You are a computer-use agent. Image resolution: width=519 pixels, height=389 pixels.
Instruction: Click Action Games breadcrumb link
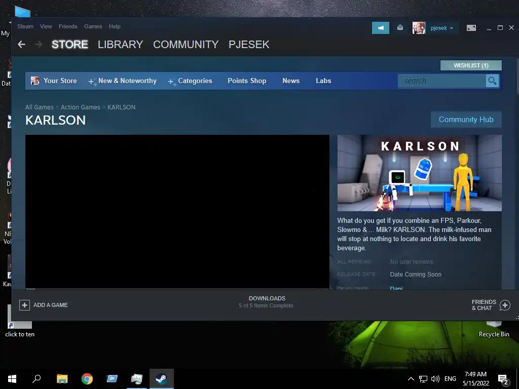click(x=81, y=107)
